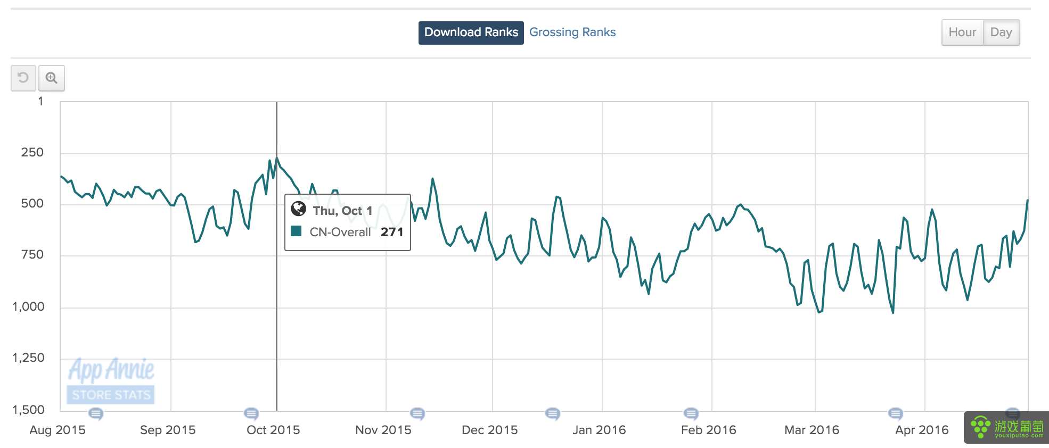The image size is (1049, 448).
Task: Click the reset zoom undo icon
Action: (23, 78)
